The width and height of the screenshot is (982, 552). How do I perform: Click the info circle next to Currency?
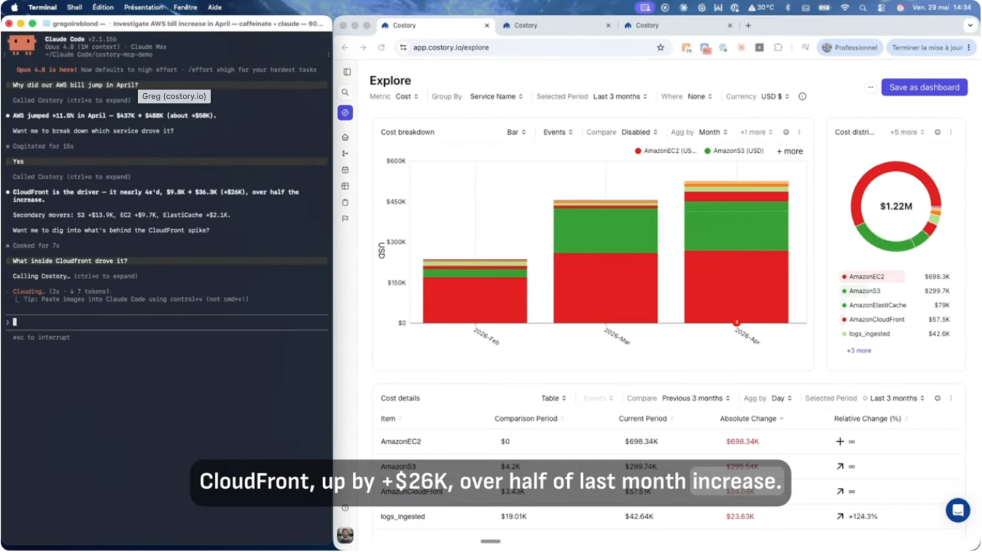(x=803, y=96)
